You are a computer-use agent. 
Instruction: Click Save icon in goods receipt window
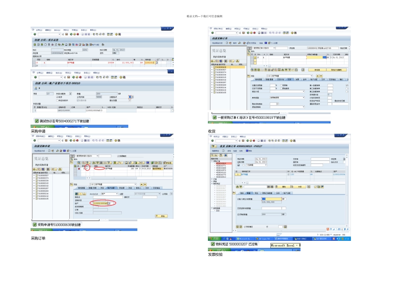pyautogui.click(x=243, y=141)
